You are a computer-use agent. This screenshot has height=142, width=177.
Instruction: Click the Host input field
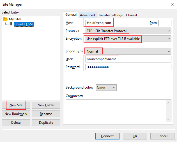coord(116,23)
